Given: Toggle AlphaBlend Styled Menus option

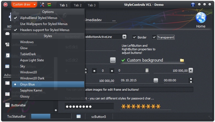Looking at the screenshot, I should tap(48, 18).
